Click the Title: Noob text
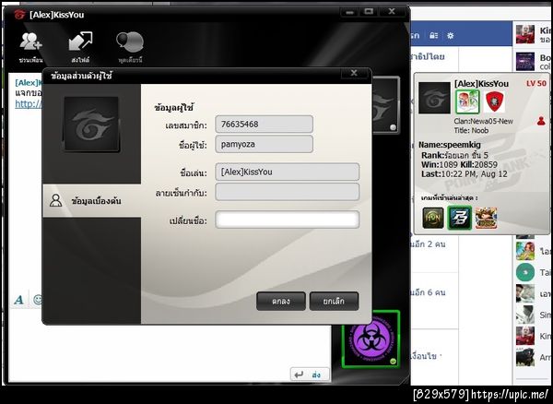The image size is (553, 404). pos(471,130)
